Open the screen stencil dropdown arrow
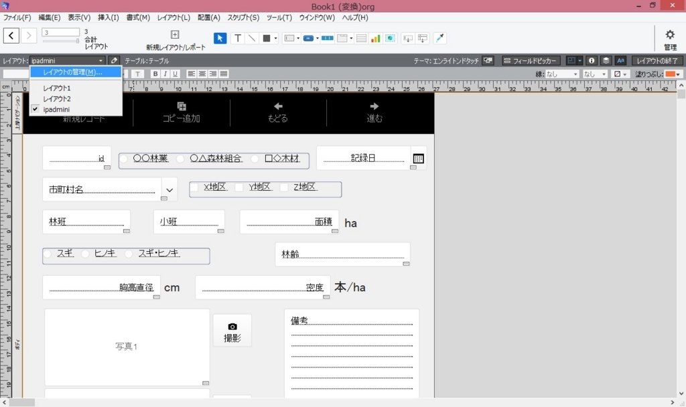The width and height of the screenshot is (686, 407). [x=579, y=61]
